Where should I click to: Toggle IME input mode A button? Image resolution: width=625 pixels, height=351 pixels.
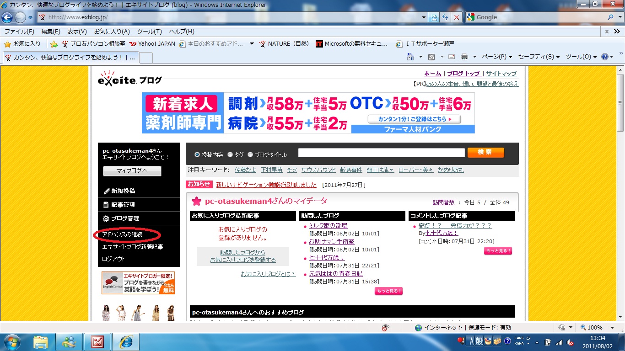[x=472, y=341]
